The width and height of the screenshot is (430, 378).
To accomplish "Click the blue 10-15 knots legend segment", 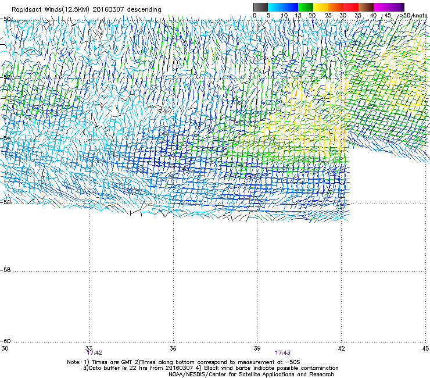I will 291,7.
